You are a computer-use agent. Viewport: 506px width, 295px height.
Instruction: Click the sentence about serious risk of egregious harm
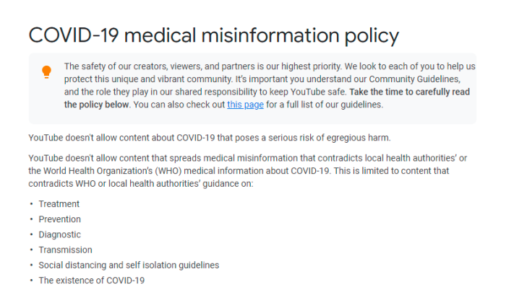210,138
